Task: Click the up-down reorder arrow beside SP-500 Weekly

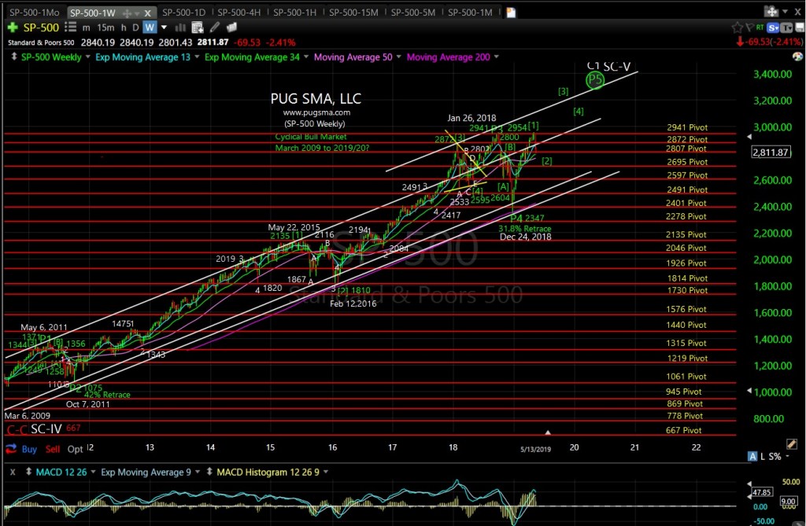Action: (x=14, y=57)
